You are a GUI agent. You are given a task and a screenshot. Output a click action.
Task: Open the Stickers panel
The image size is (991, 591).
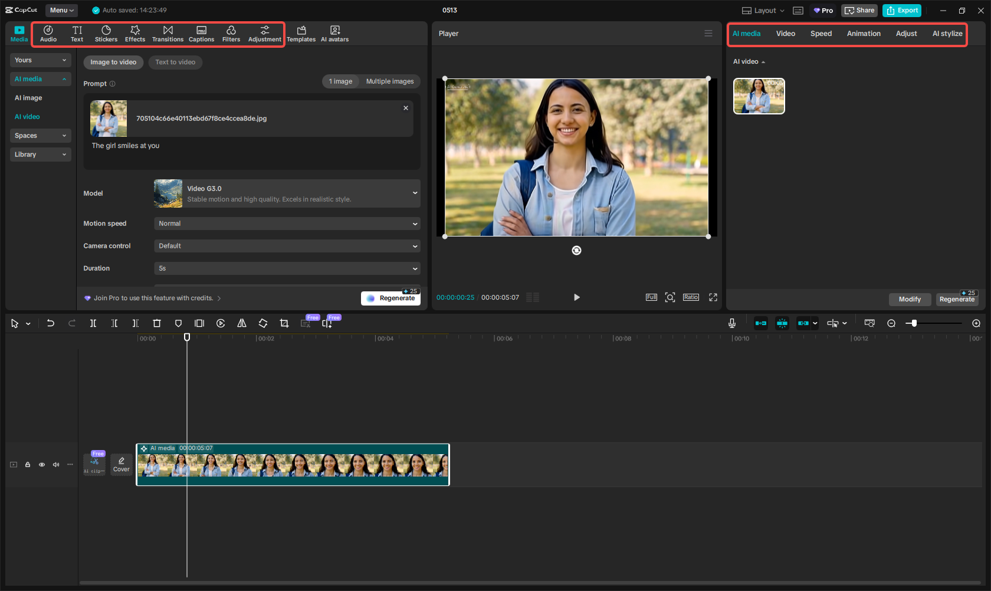106,33
